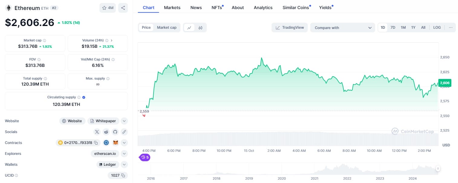Expand Contracts row chevron
Image resolution: width=458 pixels, height=183 pixels.
pos(124,143)
